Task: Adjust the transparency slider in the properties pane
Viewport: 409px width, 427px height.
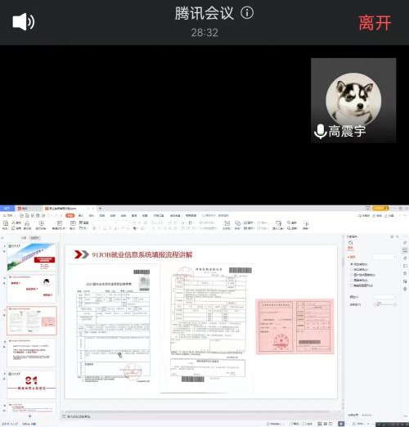Action: point(385,304)
